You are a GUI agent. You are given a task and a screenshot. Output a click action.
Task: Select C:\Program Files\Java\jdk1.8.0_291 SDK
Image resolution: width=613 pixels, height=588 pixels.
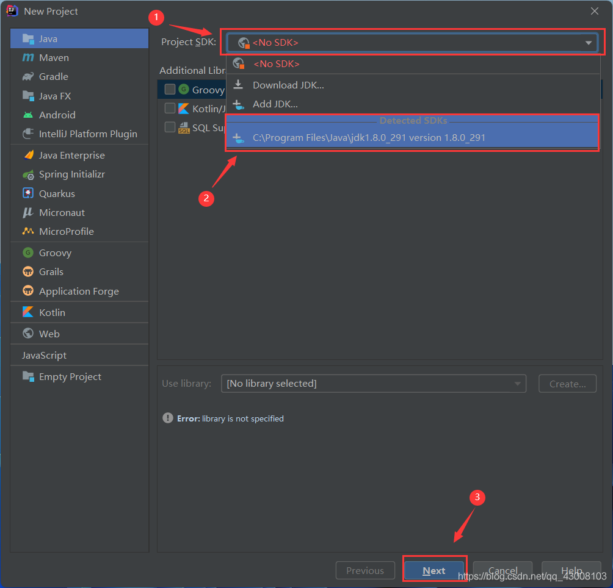tap(413, 138)
